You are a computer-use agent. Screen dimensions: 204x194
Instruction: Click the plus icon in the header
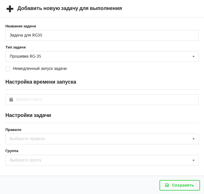[x=10, y=9]
